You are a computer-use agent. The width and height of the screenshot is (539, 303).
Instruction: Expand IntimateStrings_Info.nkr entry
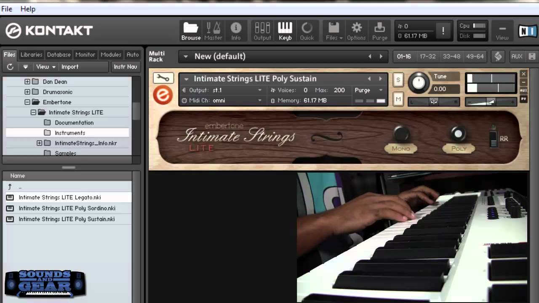point(39,143)
